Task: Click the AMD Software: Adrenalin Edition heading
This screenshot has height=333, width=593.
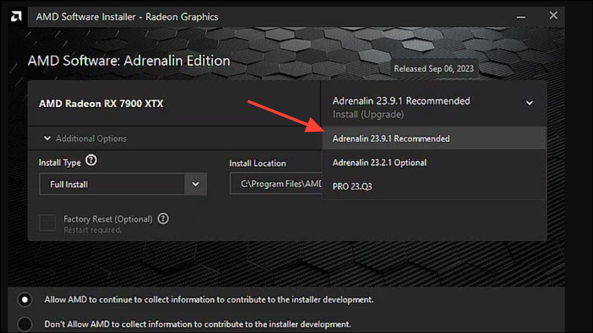Action: (129, 61)
